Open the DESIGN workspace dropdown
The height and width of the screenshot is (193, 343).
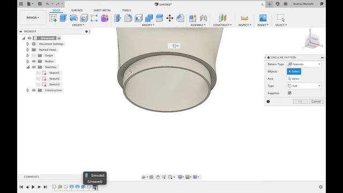click(33, 18)
